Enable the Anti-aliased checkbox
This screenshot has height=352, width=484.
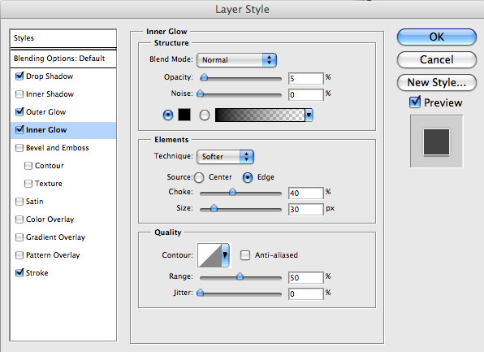pyautogui.click(x=245, y=255)
